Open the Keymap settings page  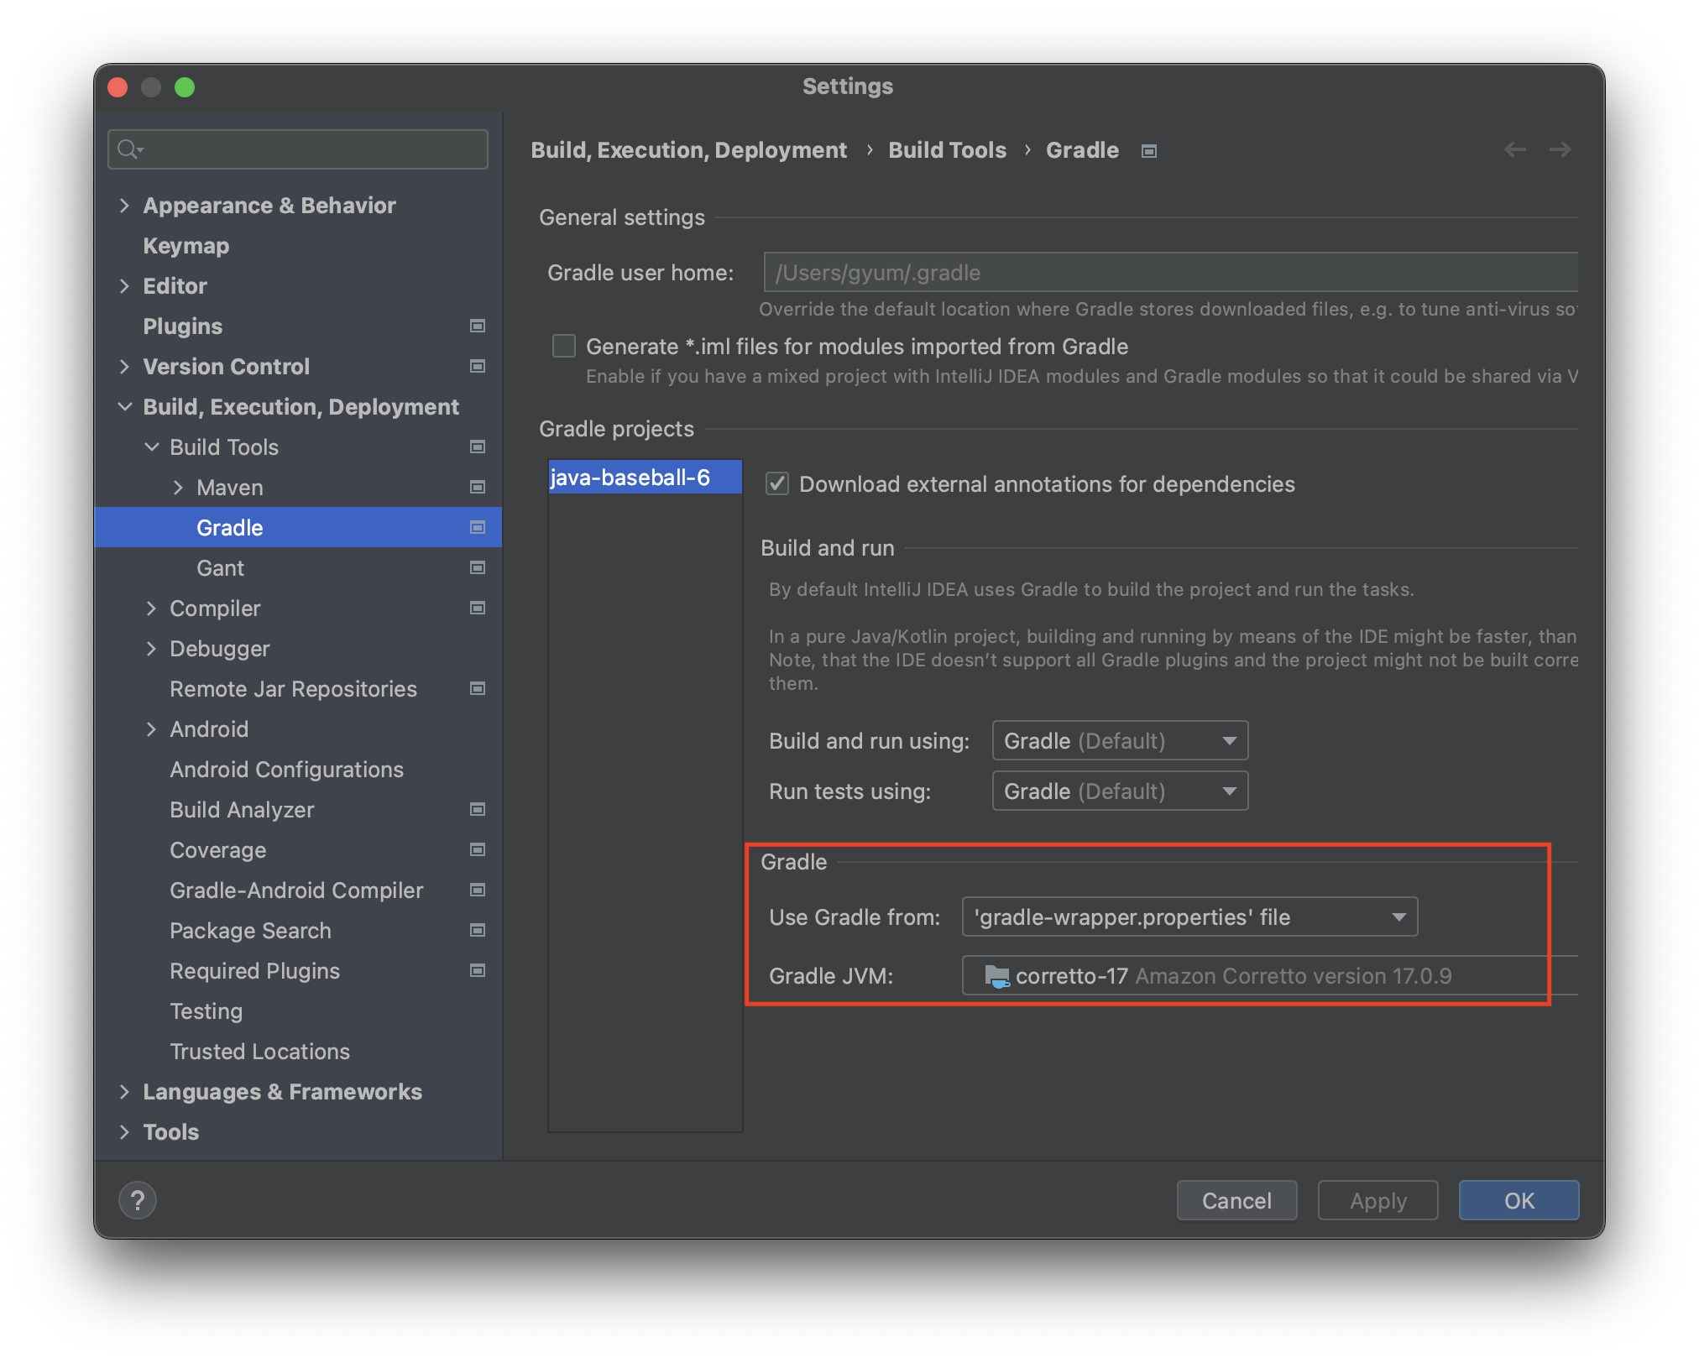click(x=186, y=246)
